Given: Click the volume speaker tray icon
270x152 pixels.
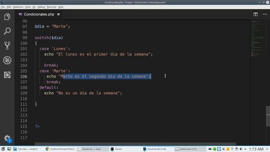Looking at the screenshot, I should click(x=241, y=149).
